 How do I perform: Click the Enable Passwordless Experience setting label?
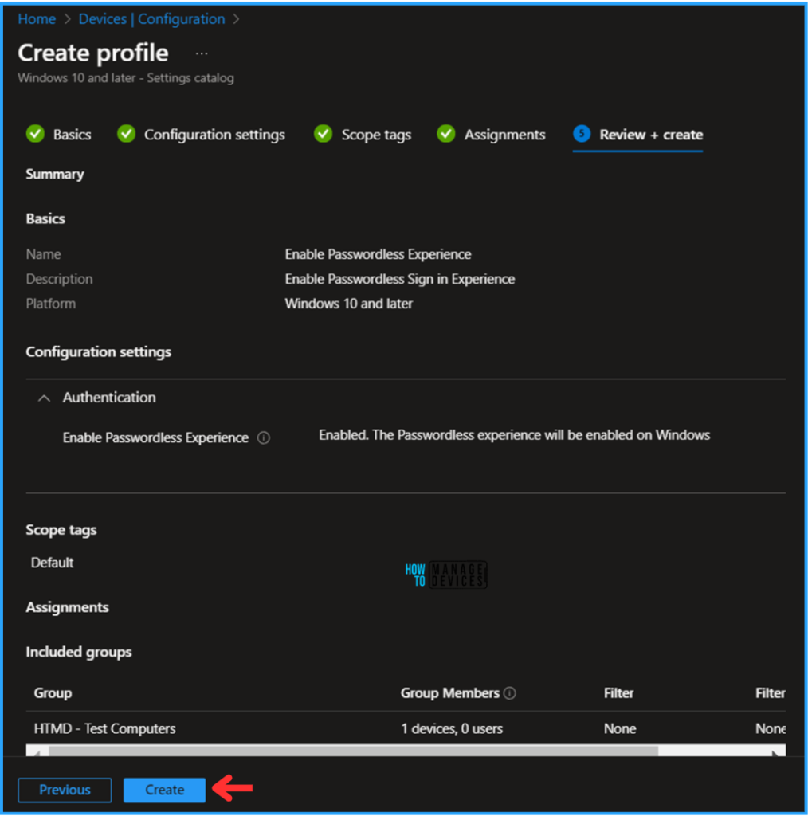[155, 438]
